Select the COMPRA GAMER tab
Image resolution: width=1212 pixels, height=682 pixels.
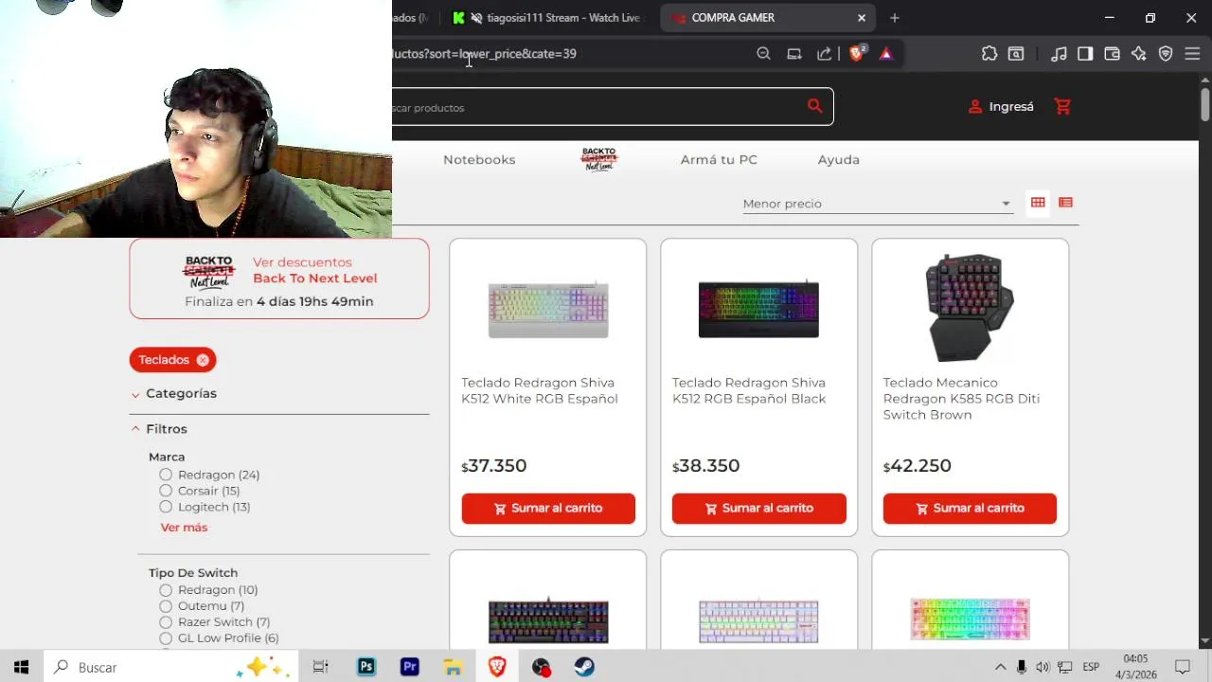[x=765, y=17]
